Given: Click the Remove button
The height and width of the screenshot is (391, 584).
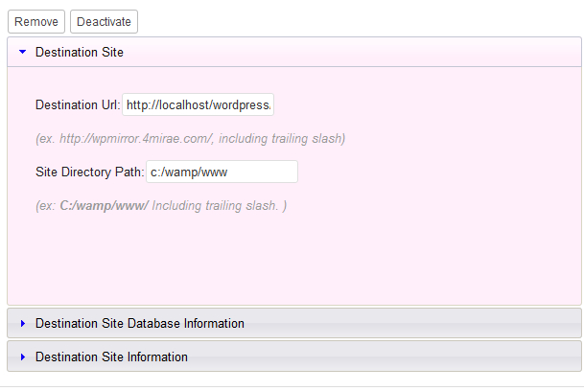Looking at the screenshot, I should coord(36,22).
